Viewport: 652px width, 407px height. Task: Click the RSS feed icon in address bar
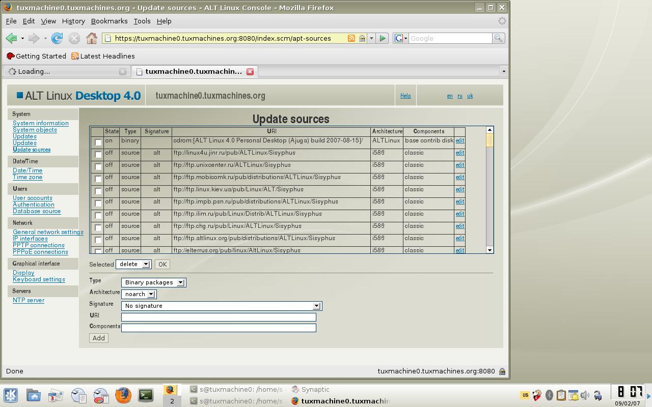point(351,38)
